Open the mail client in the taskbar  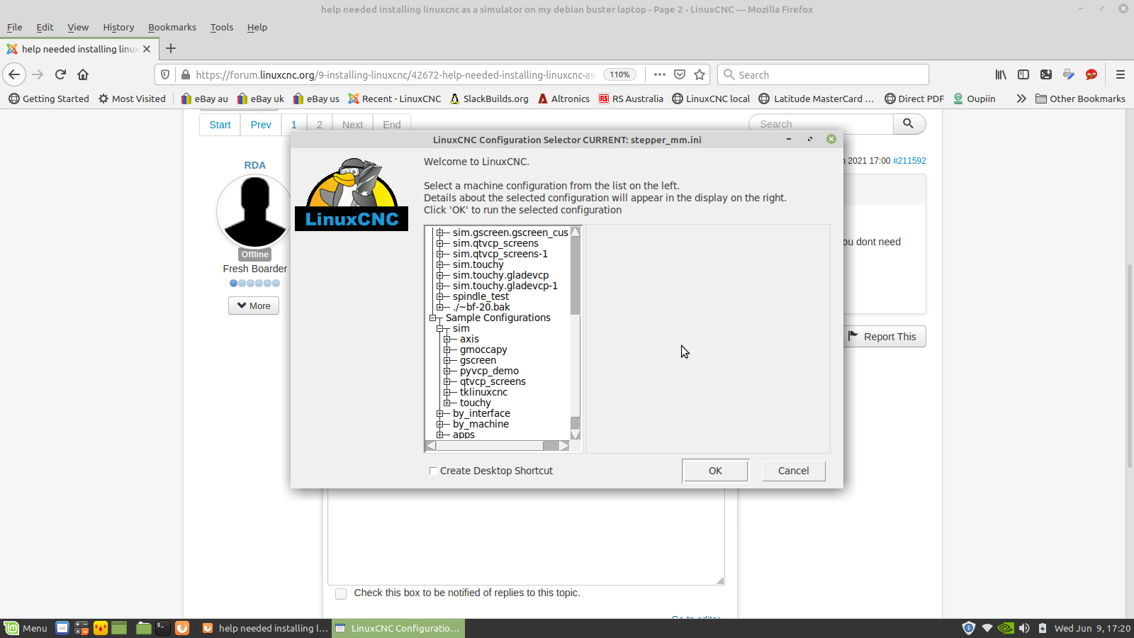point(62,628)
